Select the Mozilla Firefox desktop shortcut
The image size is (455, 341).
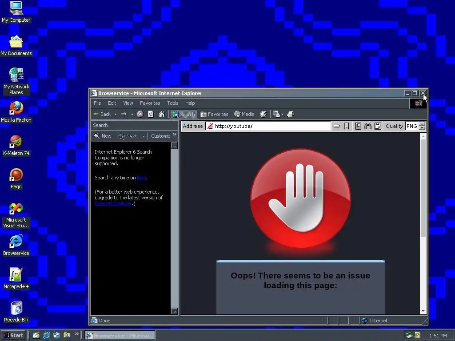coord(16,112)
